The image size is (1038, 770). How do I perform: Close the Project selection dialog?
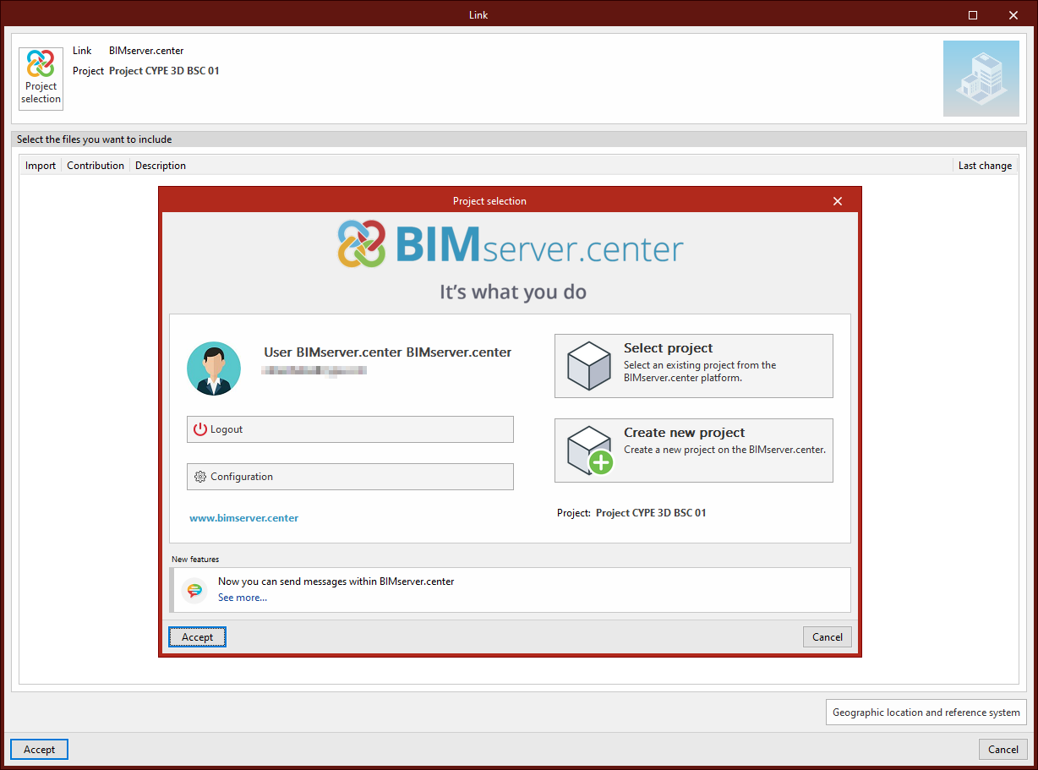pos(838,201)
